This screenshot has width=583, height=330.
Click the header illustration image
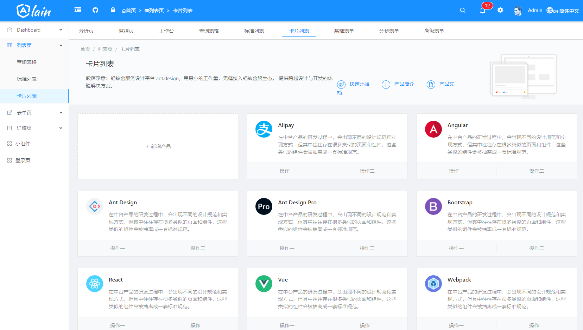tap(523, 76)
